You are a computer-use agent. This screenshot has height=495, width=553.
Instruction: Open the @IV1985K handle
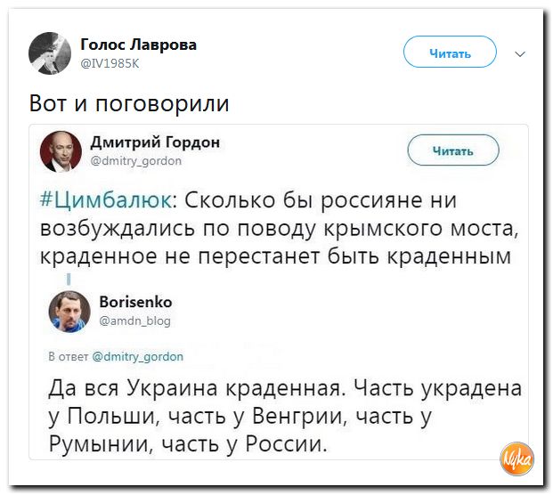click(x=110, y=63)
